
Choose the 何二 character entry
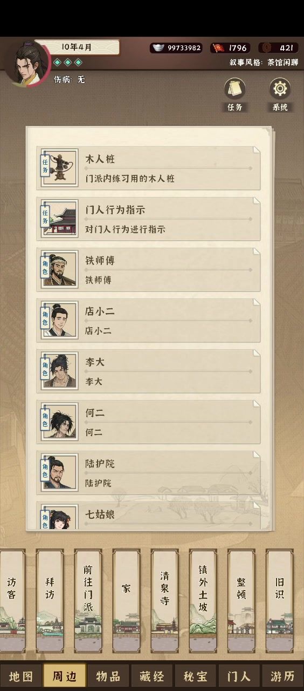click(x=148, y=422)
